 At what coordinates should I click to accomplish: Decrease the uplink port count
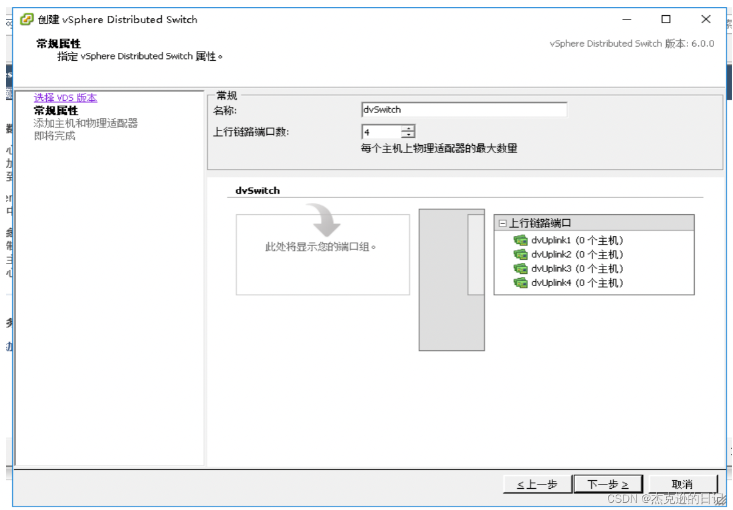coord(409,135)
